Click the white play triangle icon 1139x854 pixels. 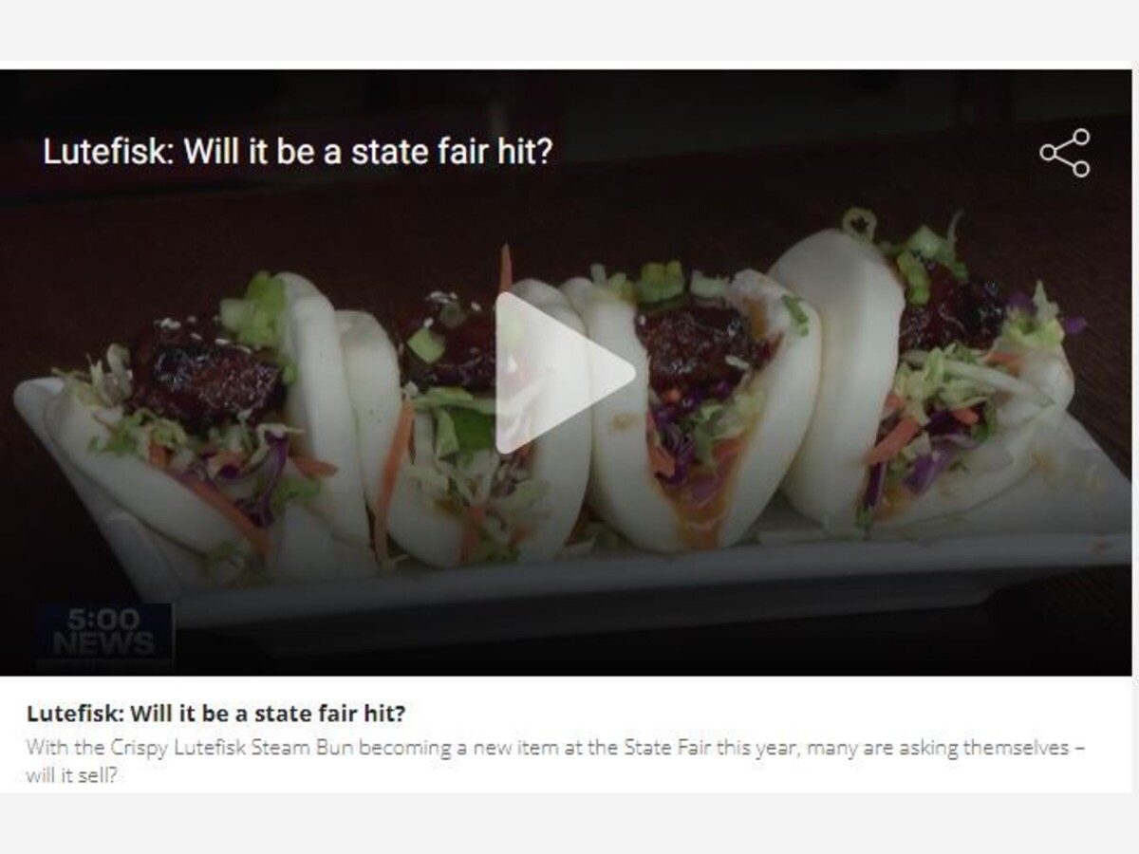(x=566, y=372)
